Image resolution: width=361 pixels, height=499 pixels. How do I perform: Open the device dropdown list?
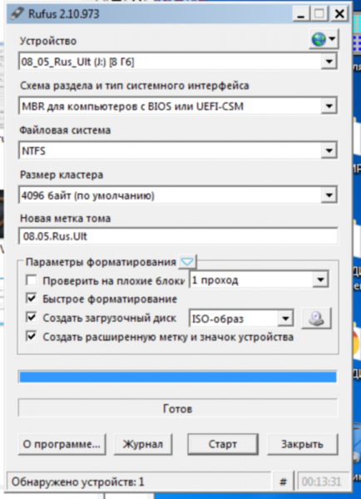click(178, 61)
